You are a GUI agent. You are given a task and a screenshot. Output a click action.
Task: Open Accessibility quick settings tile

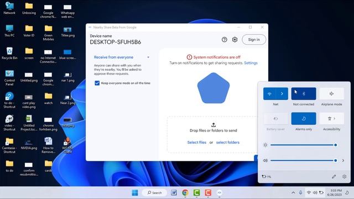point(331,118)
